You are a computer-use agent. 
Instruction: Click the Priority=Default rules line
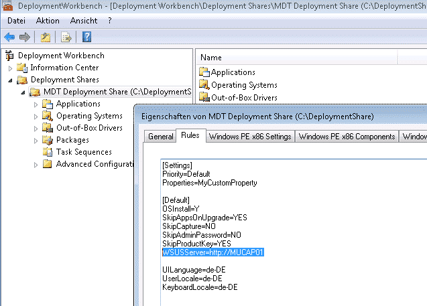pos(186,174)
